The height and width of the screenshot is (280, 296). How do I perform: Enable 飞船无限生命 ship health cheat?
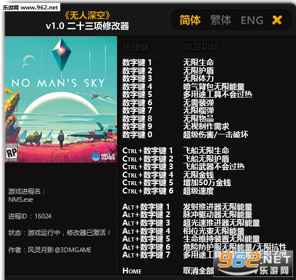206,150
